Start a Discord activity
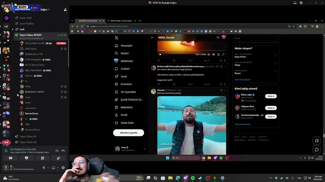This screenshot has height=182, width=325. coord(42,158)
